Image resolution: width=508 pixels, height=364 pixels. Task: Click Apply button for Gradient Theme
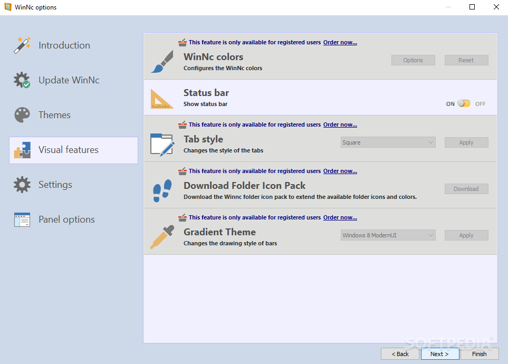click(466, 236)
